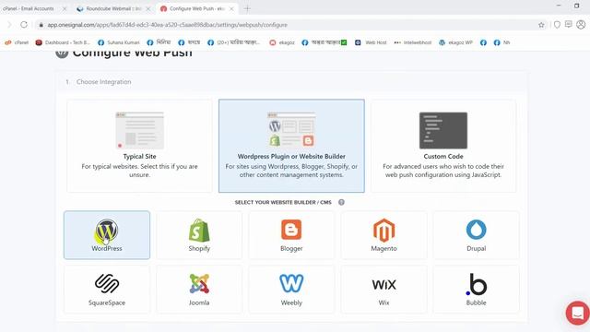Close the Configure Web Push tab
Viewport: 590px width, 332px height.
click(231, 8)
